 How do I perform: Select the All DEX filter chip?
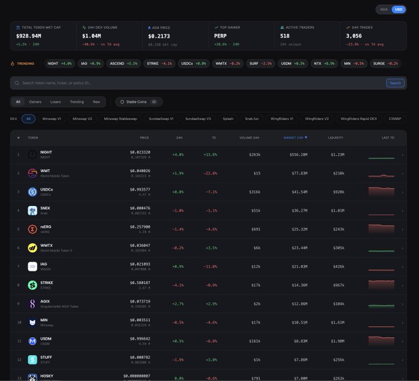click(28, 119)
